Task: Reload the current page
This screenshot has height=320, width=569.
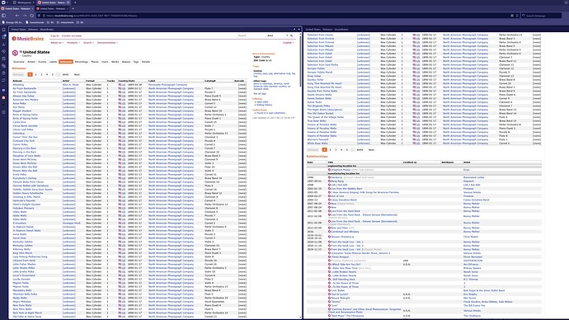Action: coord(32,16)
